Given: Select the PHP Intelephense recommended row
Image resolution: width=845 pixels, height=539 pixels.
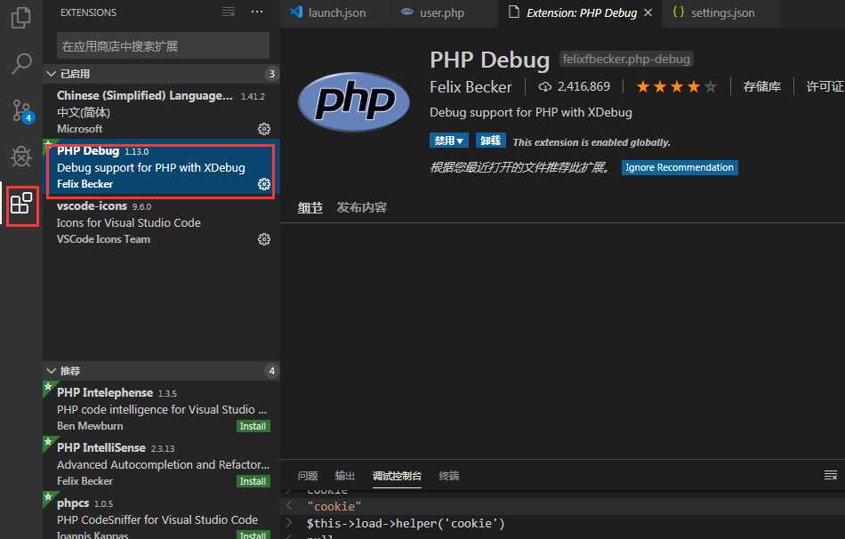Looking at the screenshot, I should click(x=162, y=408).
